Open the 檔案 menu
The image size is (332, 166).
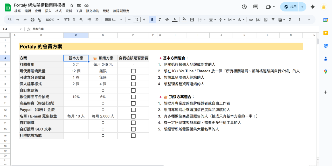(x=18, y=11)
